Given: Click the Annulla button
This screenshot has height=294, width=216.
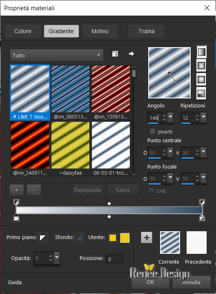Looking at the screenshot, I should (192, 282).
